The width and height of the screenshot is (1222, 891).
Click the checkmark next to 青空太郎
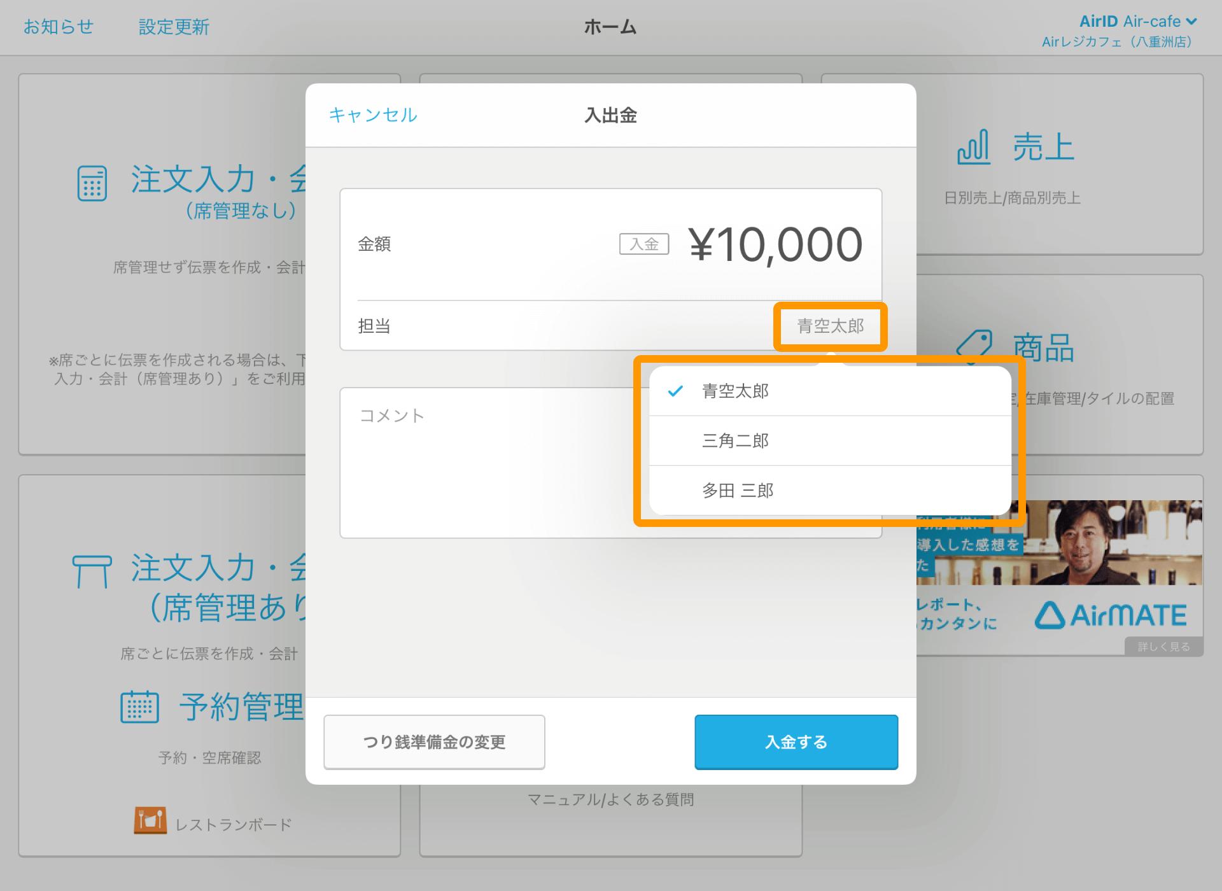(675, 391)
